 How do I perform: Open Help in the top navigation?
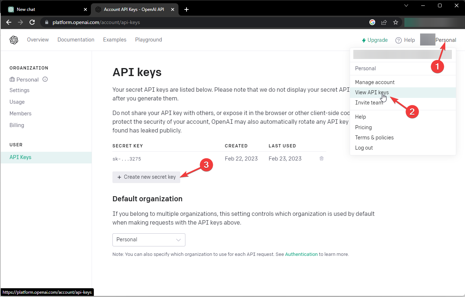pos(405,40)
